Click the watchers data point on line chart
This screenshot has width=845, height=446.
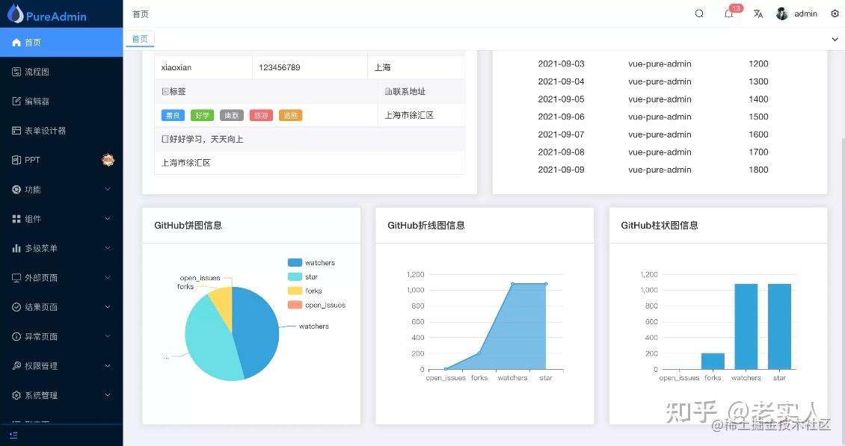point(512,284)
